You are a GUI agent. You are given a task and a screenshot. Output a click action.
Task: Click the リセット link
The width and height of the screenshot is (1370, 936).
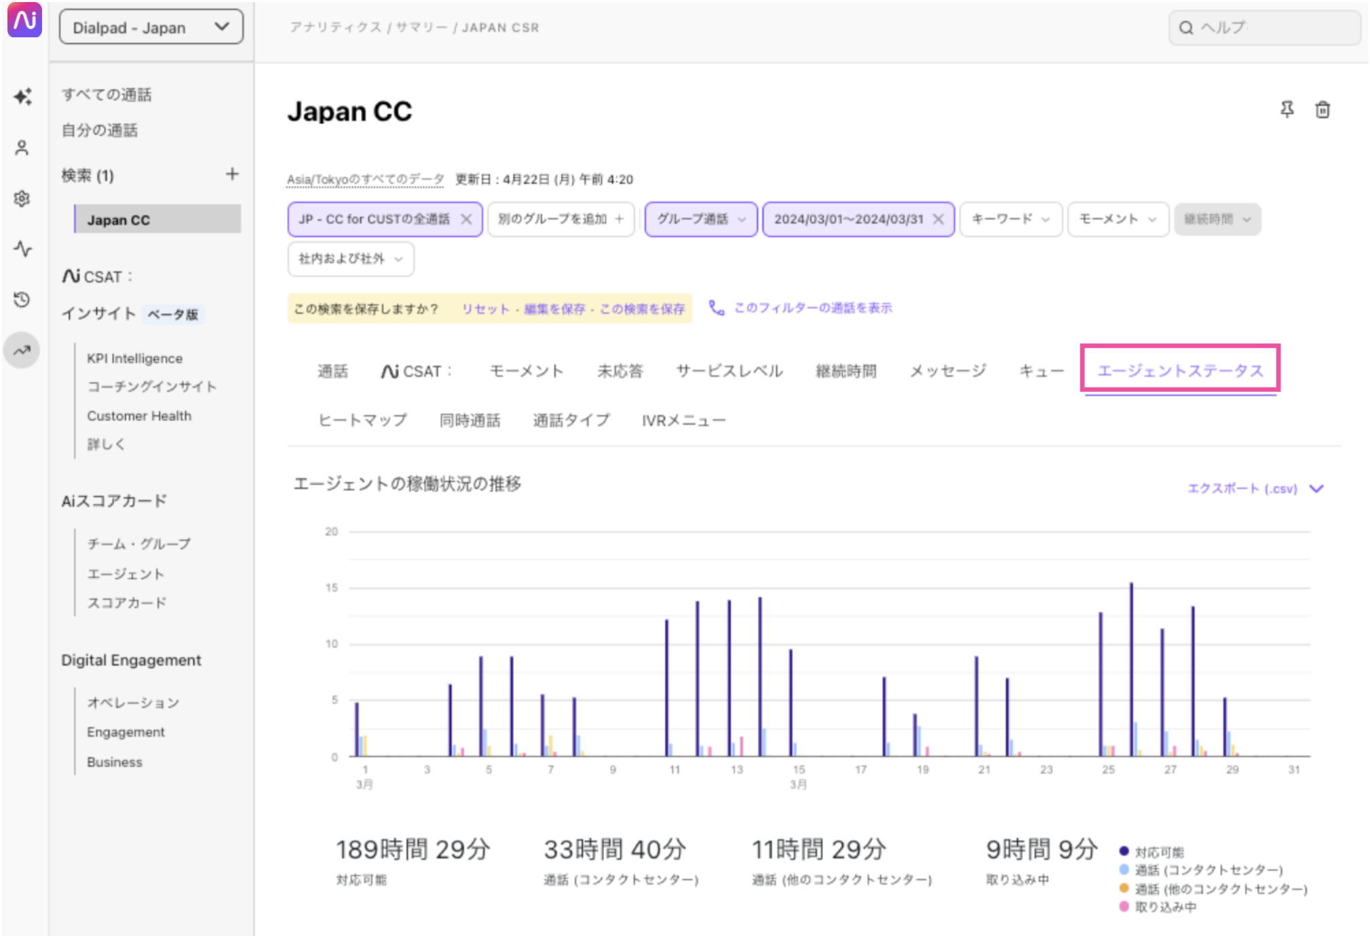485,309
